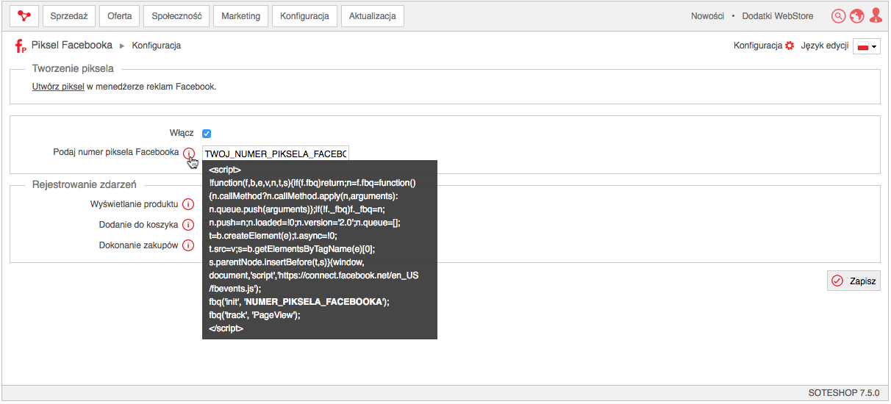Click the Konfiguracja link beside the gear
Screen dimensions: 891x404
[758, 46]
